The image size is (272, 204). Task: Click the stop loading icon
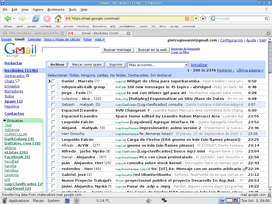pyautogui.click(x=47, y=19)
